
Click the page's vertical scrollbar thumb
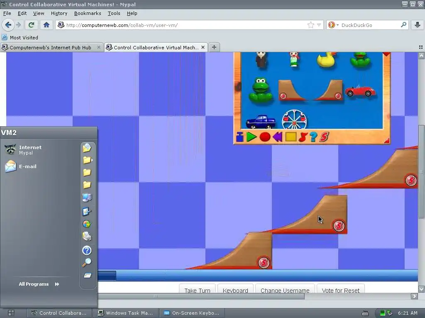[421, 172]
